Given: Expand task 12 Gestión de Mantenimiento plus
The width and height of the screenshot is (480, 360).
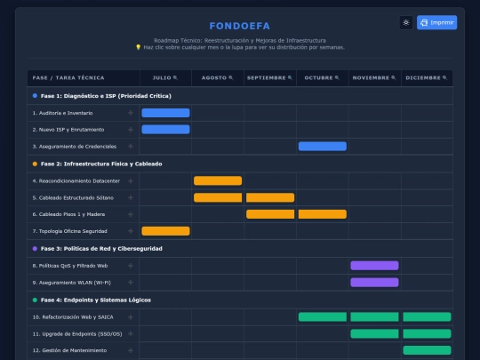Looking at the screenshot, I should coord(131,350).
